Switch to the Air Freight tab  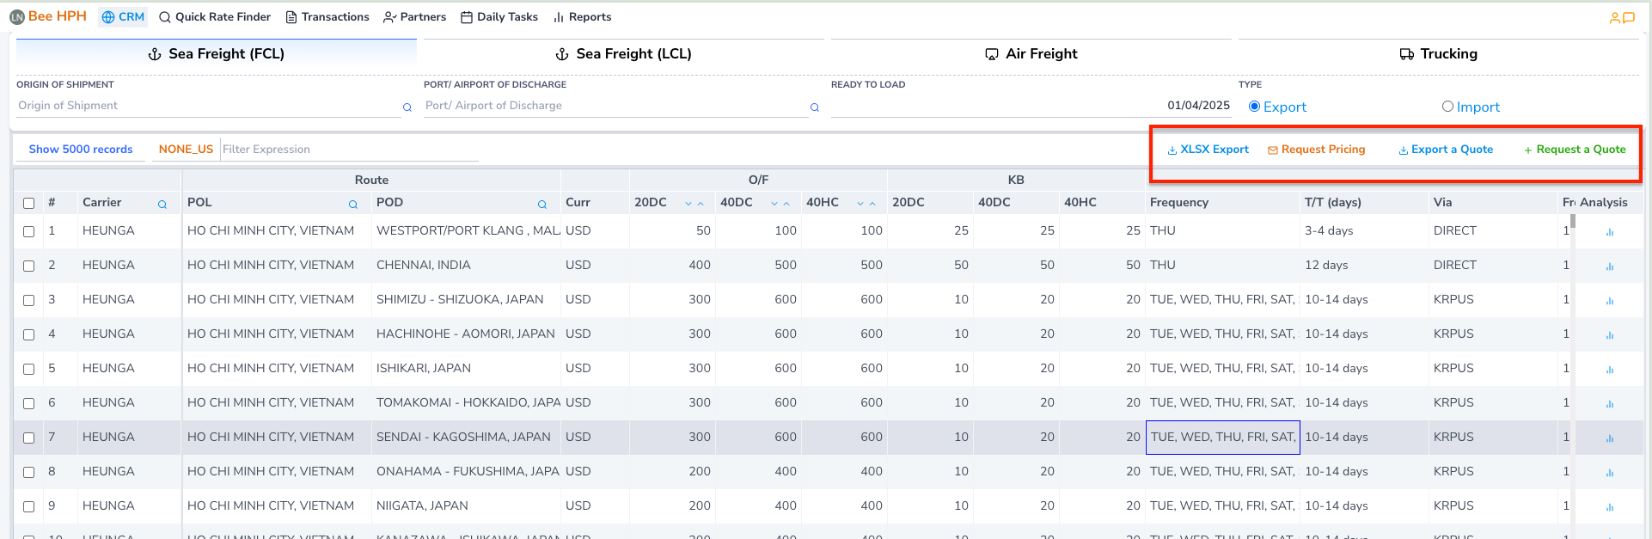tap(1031, 53)
